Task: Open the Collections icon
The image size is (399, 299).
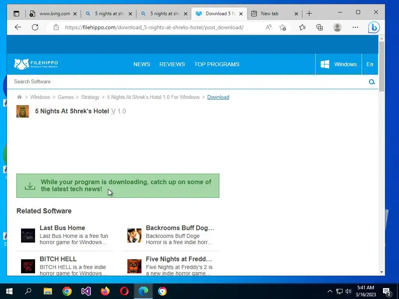Action: (320, 27)
